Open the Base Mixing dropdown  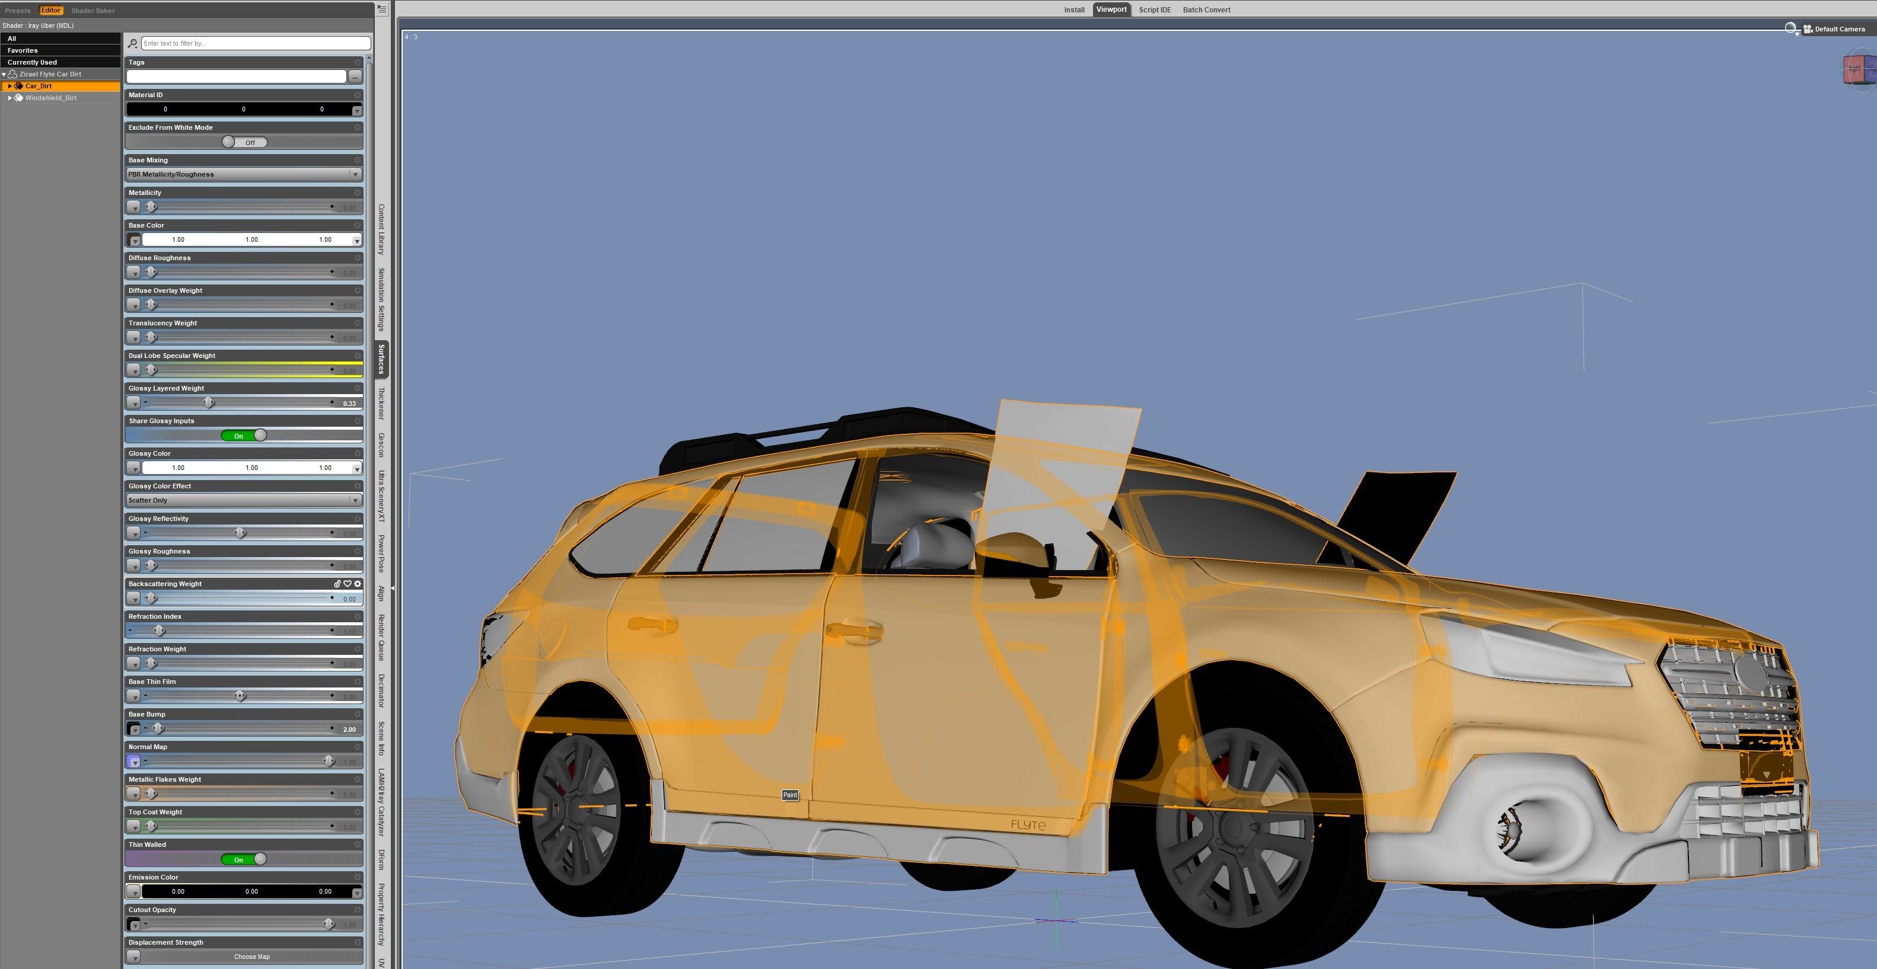pyautogui.click(x=243, y=175)
